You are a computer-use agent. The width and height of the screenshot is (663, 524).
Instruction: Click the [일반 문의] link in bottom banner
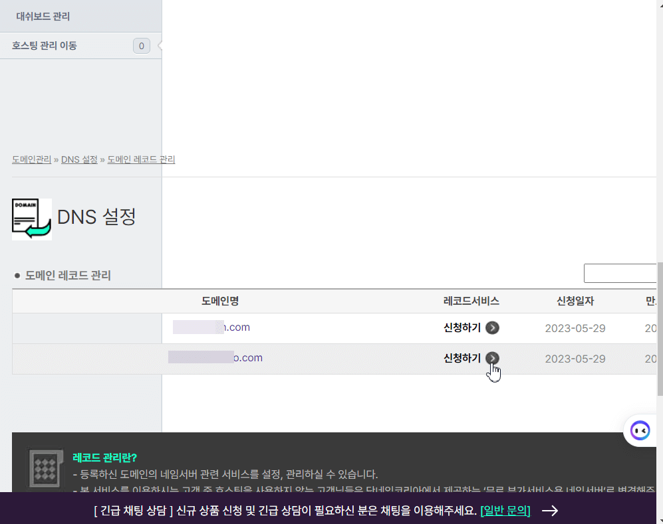(x=504, y=510)
